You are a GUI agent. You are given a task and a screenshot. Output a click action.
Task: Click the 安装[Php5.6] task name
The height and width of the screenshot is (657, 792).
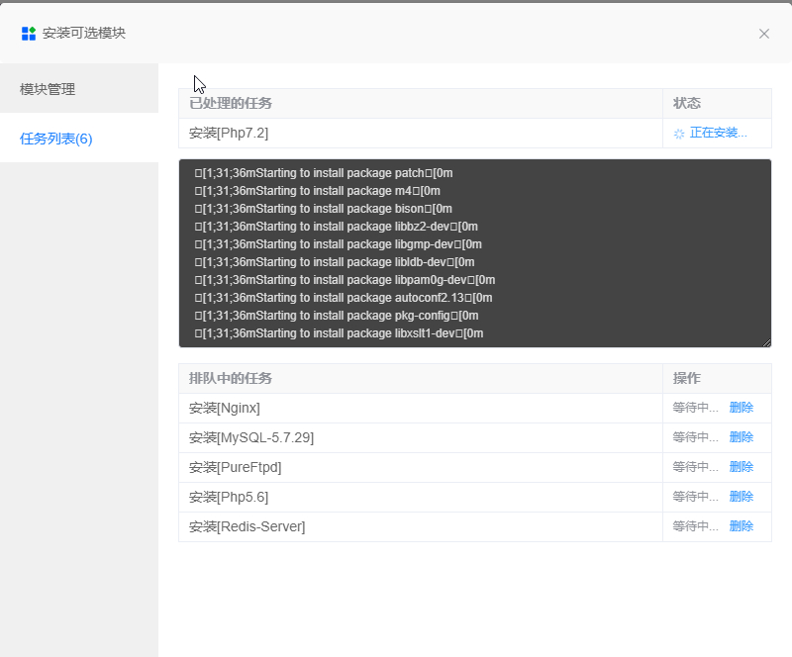pos(229,498)
